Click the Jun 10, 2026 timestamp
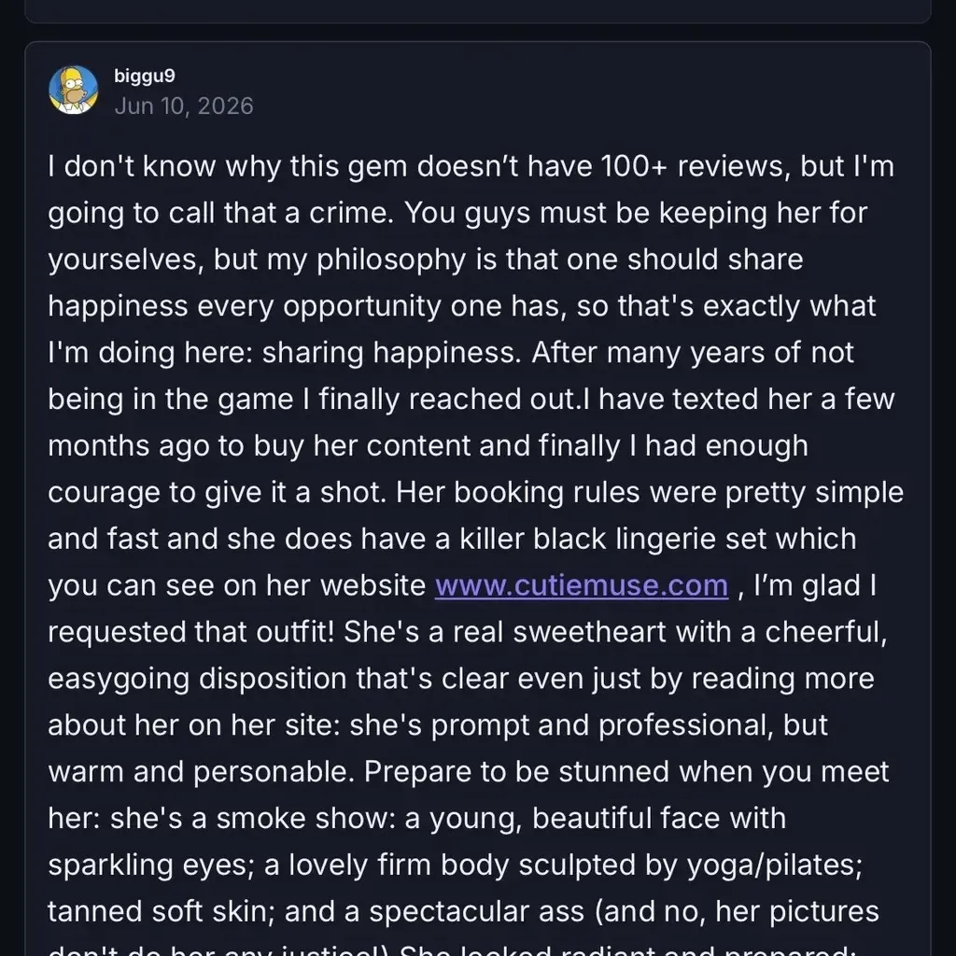The height and width of the screenshot is (956, 956). pos(184,106)
